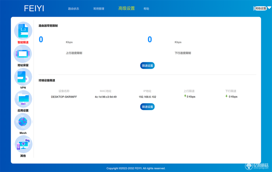Image resolution: width=272 pixels, height=172 pixels.
Task: Click the 终端设备限速 heading
Action: coord(47,80)
